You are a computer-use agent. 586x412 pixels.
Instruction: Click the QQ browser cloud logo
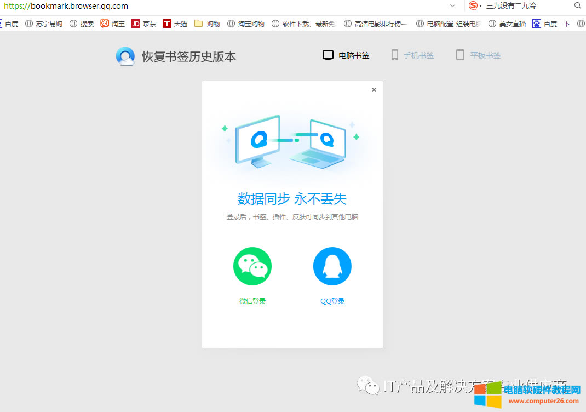coord(125,56)
